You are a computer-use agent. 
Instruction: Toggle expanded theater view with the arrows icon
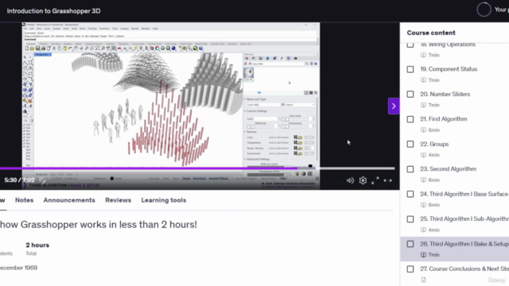tap(387, 180)
